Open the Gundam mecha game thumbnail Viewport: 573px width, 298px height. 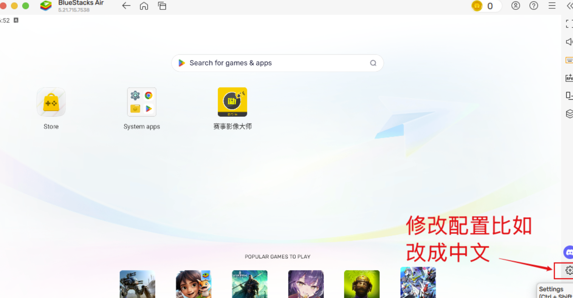pos(418,283)
